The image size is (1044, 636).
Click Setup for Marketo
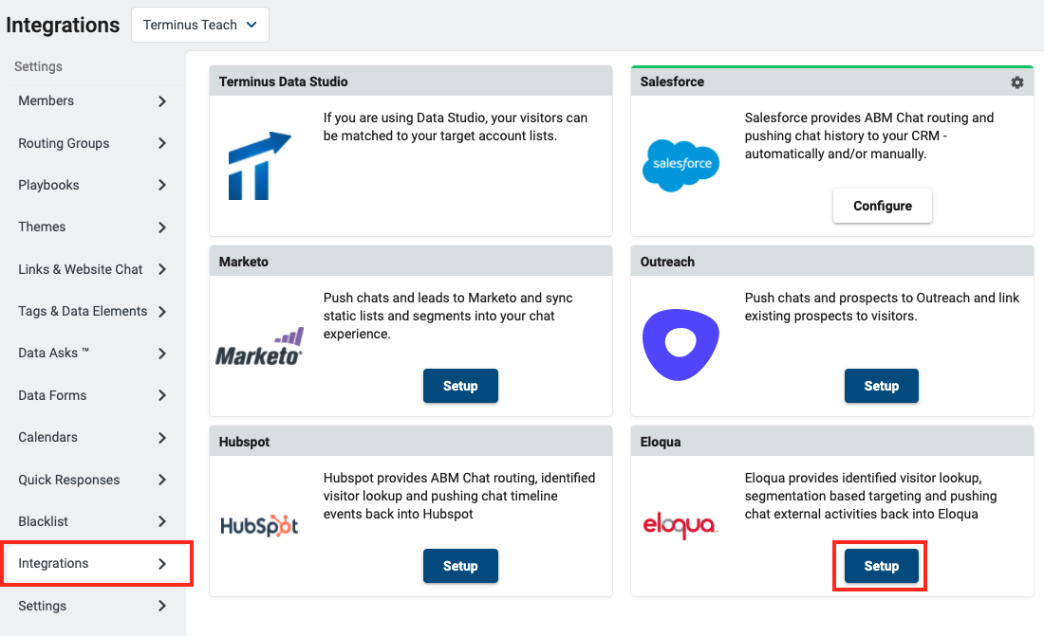click(x=460, y=386)
